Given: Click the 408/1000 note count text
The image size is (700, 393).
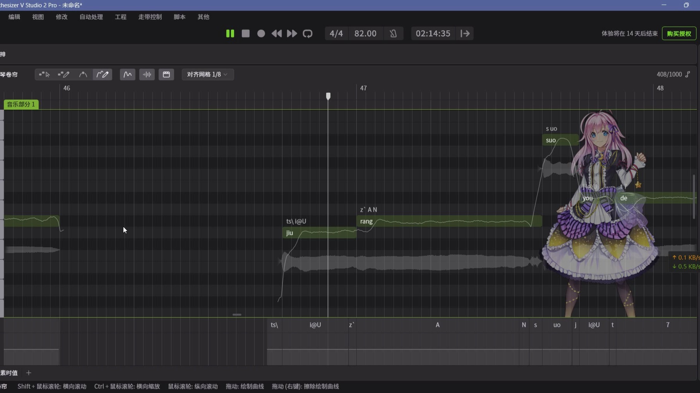Looking at the screenshot, I should (x=669, y=74).
